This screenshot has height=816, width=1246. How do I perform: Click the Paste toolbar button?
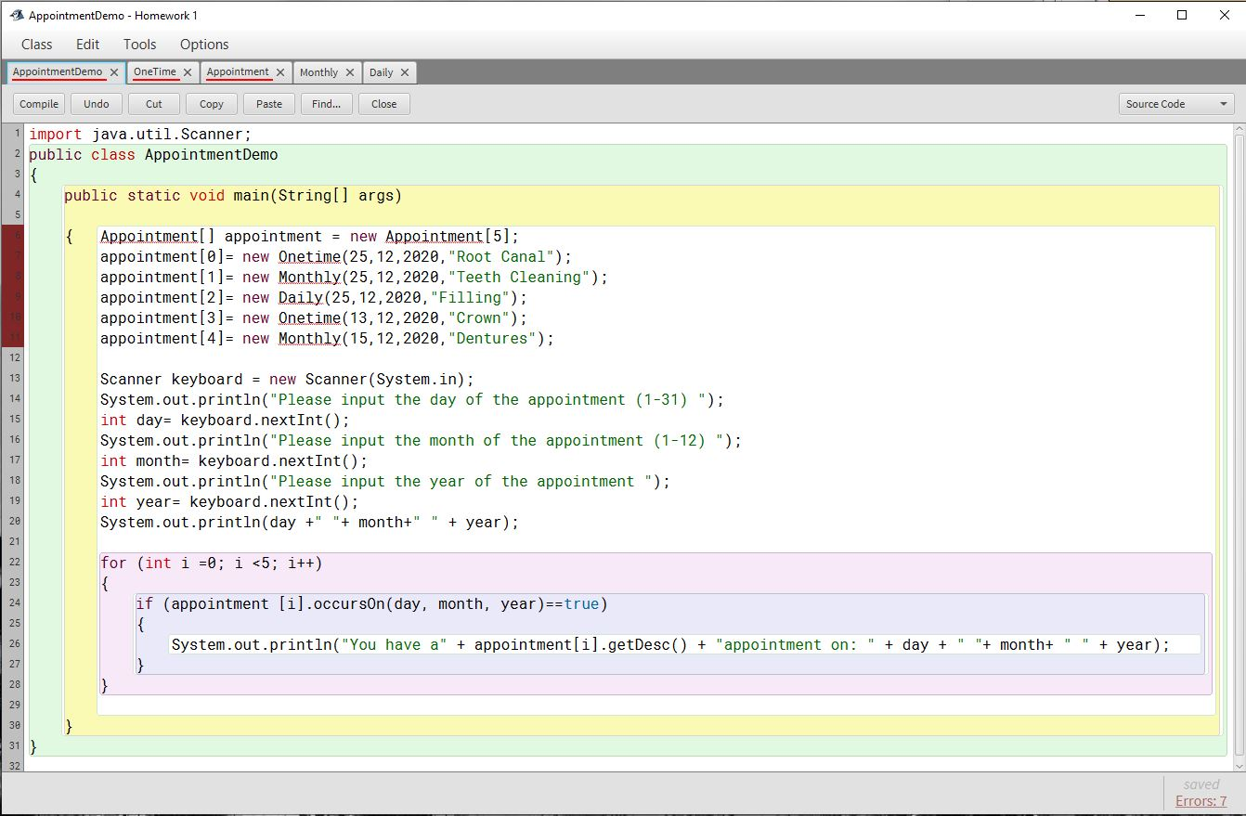(269, 104)
